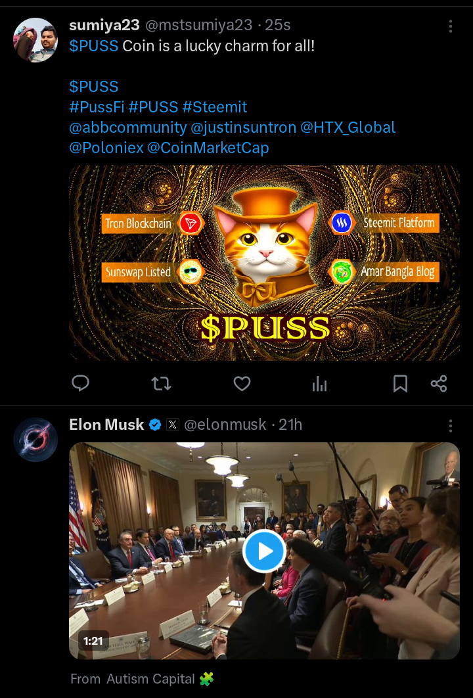The image size is (473, 698).
Task: Open Elon Musk's black hole avatar
Action: [35, 439]
